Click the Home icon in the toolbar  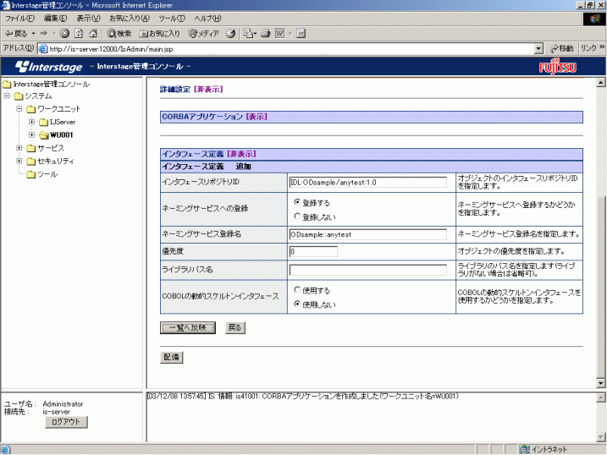coord(93,34)
